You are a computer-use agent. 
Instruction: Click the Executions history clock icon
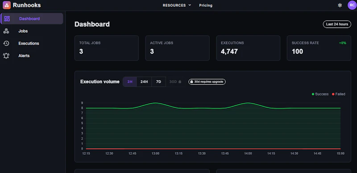point(6,43)
